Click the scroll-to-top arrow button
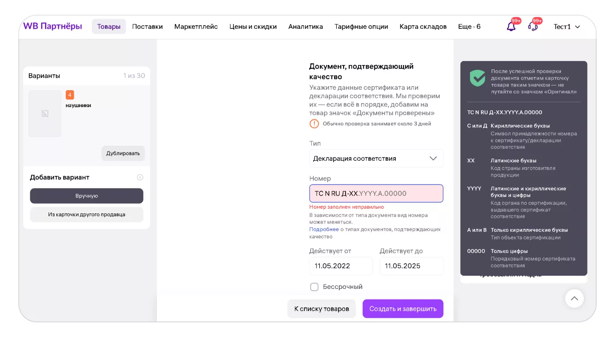This screenshot has width=615, height=337. point(574,299)
